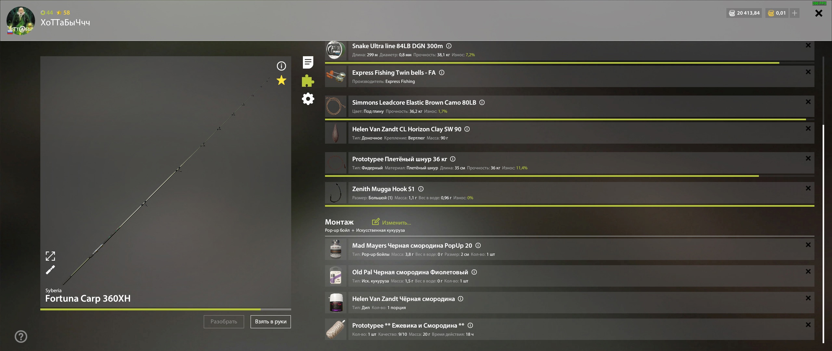This screenshot has width=832, height=351.
Task: Open the help question mark icon
Action: pos(21,336)
